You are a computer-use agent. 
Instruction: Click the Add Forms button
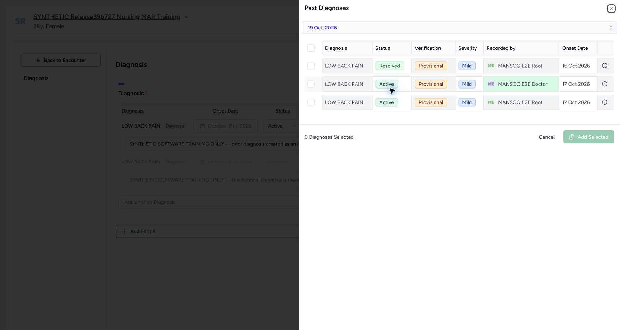click(x=207, y=231)
